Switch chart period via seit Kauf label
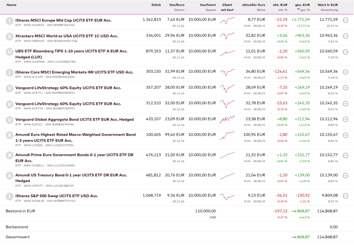The height and width of the screenshot is (245, 354). click(227, 10)
